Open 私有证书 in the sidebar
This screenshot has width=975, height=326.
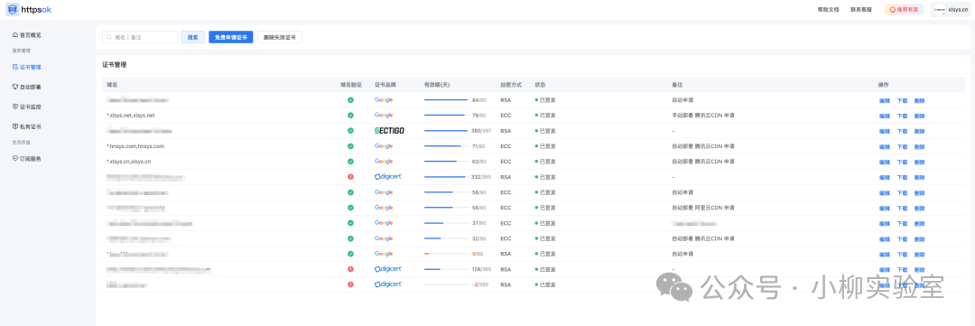27,126
